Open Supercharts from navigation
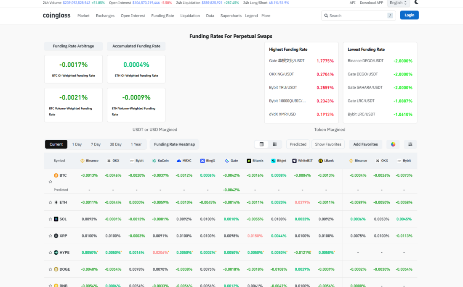The width and height of the screenshot is (463, 287). 231,16
